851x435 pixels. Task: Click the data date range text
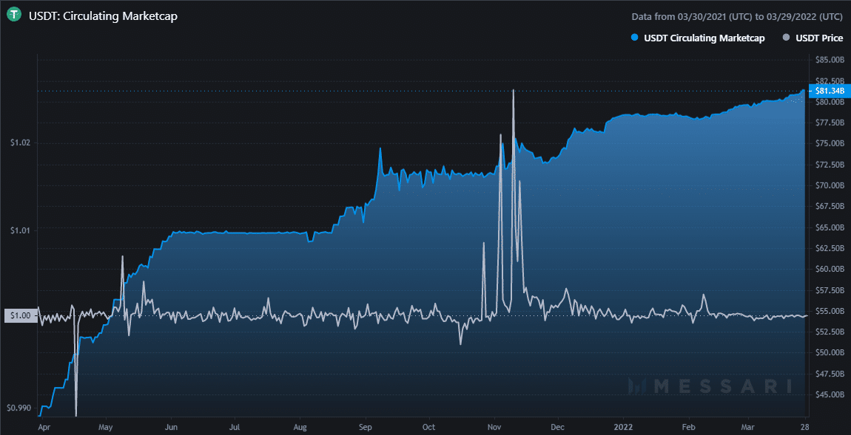coord(738,17)
